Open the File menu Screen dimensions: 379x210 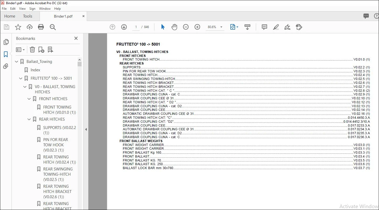coord(4,9)
